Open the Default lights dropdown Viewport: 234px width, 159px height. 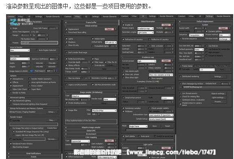click(111, 43)
